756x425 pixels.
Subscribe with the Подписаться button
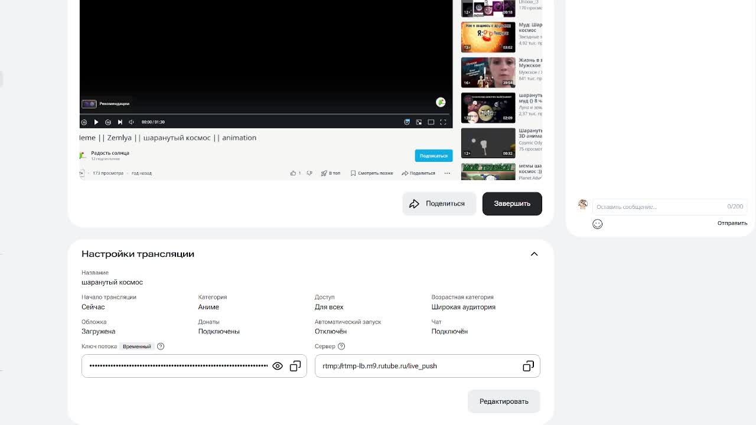click(x=434, y=156)
